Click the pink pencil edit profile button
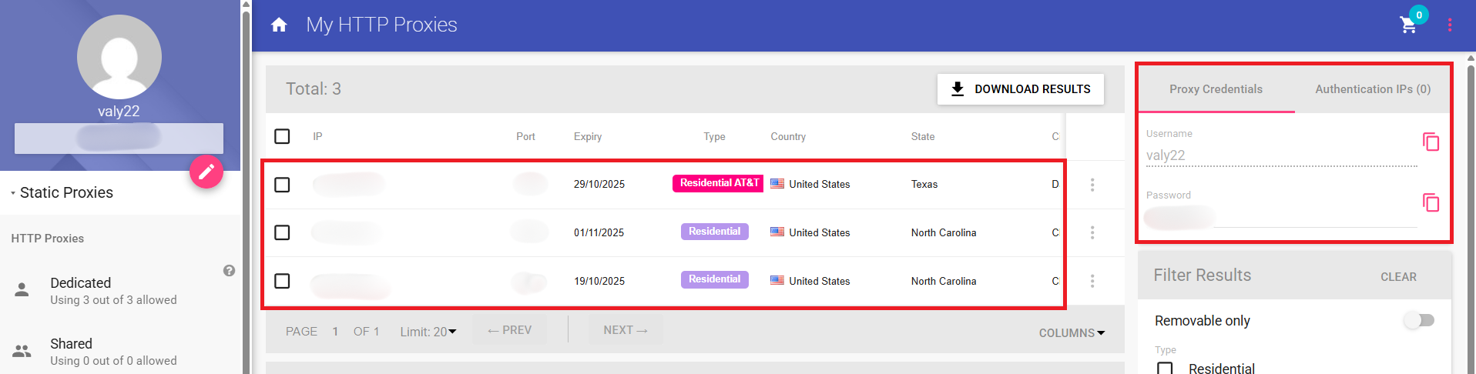Image resolution: width=1476 pixels, height=374 pixels. [206, 172]
